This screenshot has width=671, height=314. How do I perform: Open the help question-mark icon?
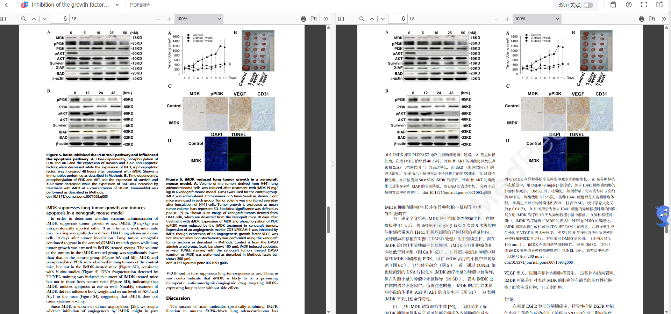point(629,5)
